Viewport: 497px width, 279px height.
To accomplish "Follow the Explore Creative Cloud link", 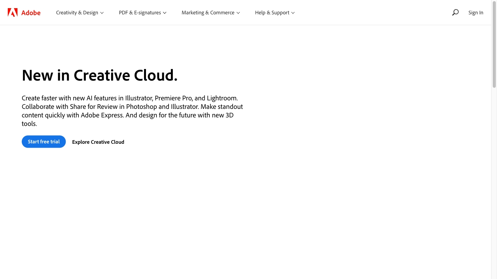I will click(98, 142).
